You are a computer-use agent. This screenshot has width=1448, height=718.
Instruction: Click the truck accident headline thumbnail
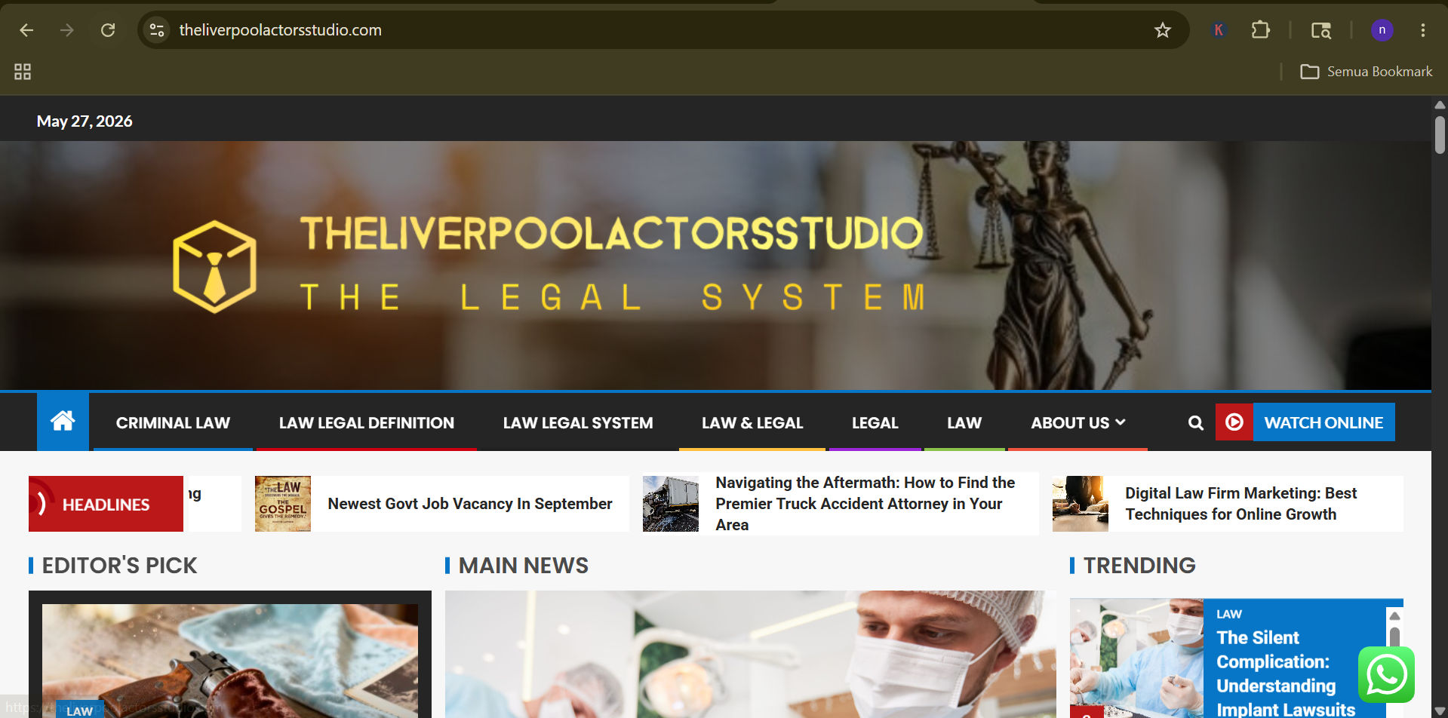coord(671,504)
